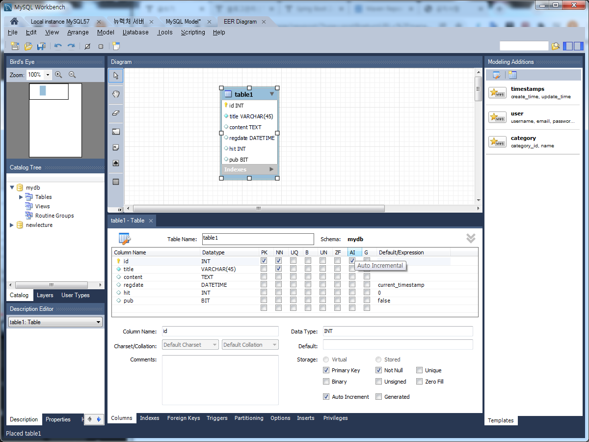Switch to the Layers tab
The image size is (589, 442).
pyautogui.click(x=45, y=295)
